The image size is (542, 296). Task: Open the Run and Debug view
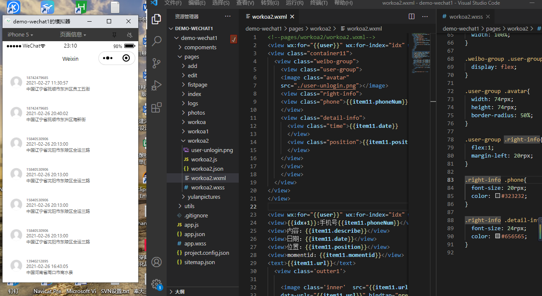point(156,85)
